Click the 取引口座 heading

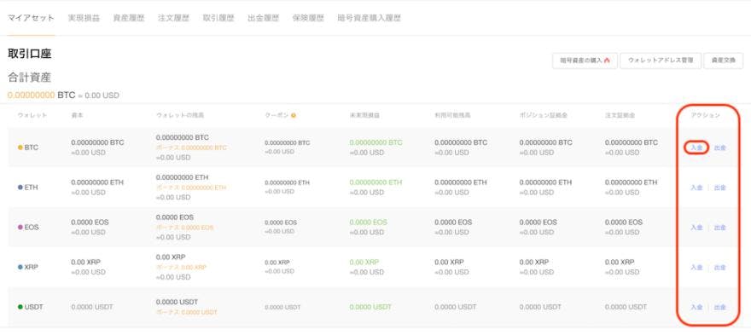[x=30, y=54]
